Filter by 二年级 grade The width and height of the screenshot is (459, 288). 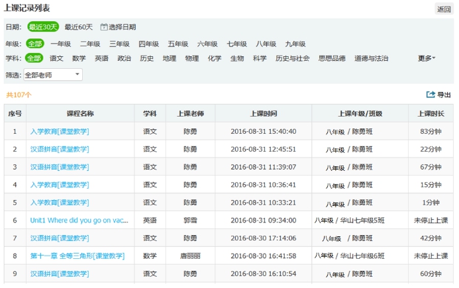click(x=90, y=44)
